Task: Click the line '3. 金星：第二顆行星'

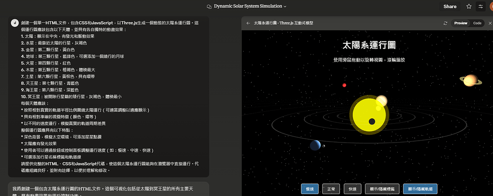Action: pos(48,50)
